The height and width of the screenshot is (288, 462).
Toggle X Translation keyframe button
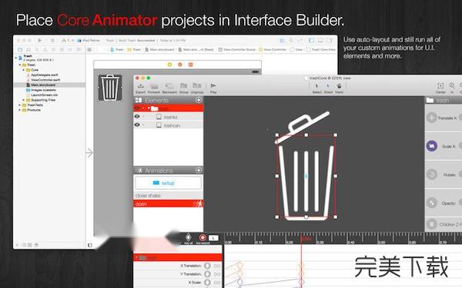(207, 266)
